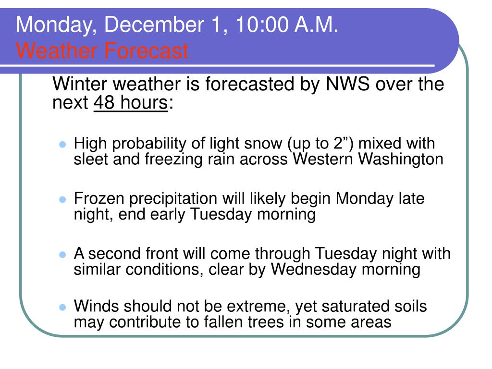The width and height of the screenshot is (492, 369).
Task: Click the bullet dot beside Winds should
Action: click(x=63, y=307)
